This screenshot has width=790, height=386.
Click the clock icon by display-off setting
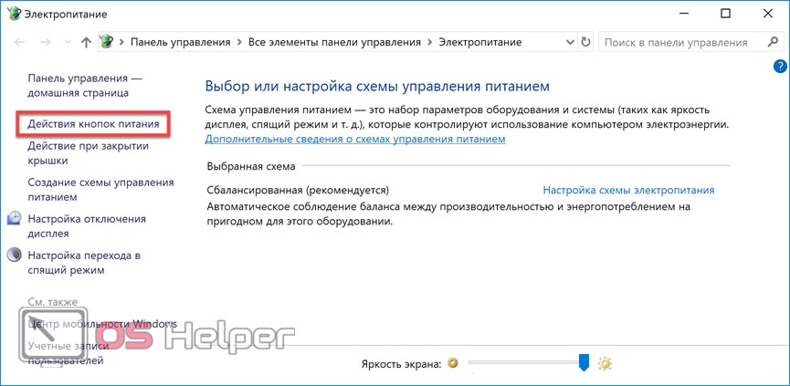click(16, 218)
